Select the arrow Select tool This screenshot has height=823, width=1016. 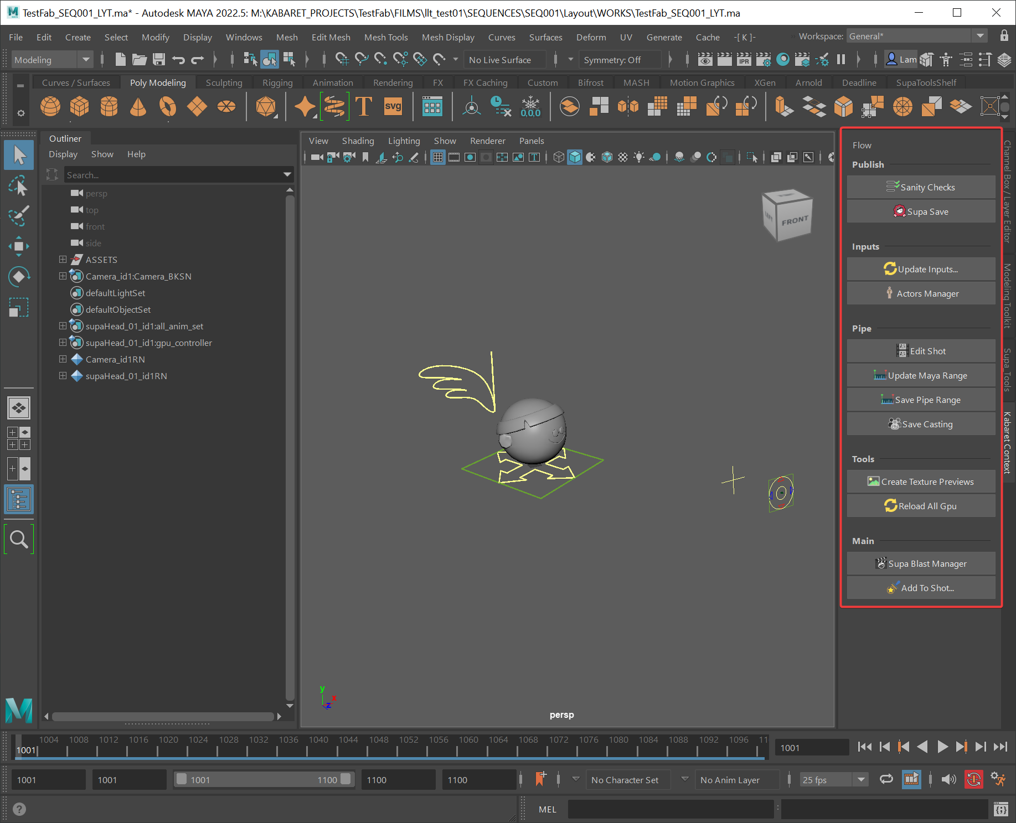click(x=19, y=156)
